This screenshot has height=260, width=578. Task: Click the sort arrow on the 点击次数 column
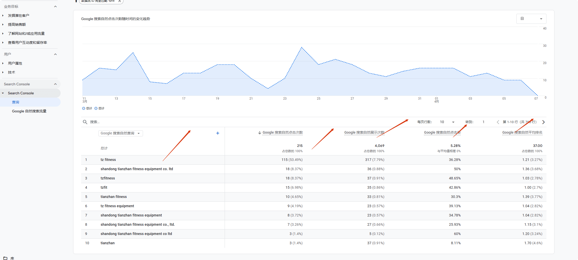(x=259, y=132)
